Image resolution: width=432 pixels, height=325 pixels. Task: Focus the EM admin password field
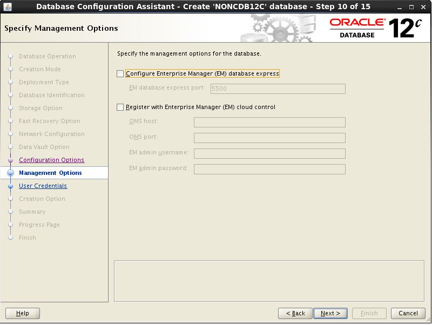pos(269,169)
